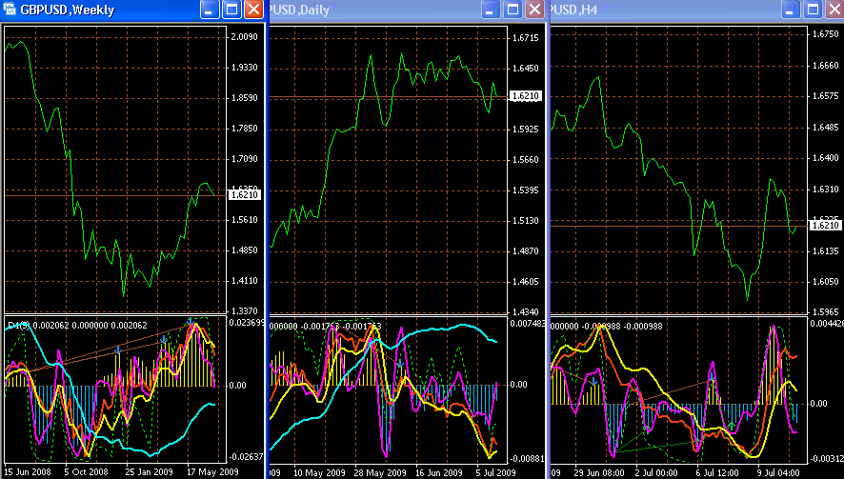Screen dimensions: 844x479
Task: Click the -0.00312 indicator scale value in H4
Action: pos(826,459)
